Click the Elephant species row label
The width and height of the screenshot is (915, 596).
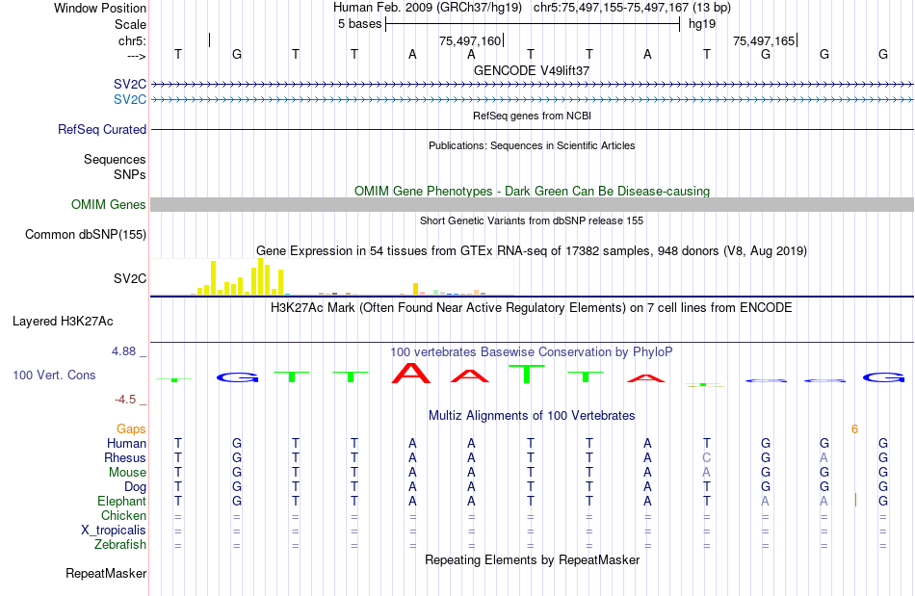(122, 501)
